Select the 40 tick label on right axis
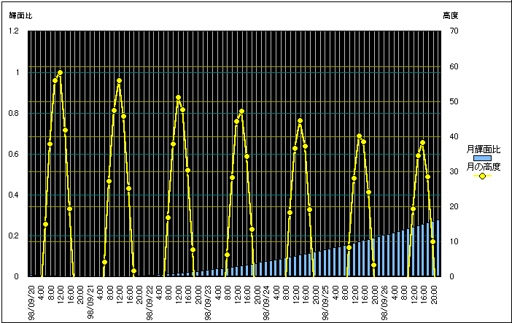This screenshot has height=323, width=512. (x=453, y=136)
